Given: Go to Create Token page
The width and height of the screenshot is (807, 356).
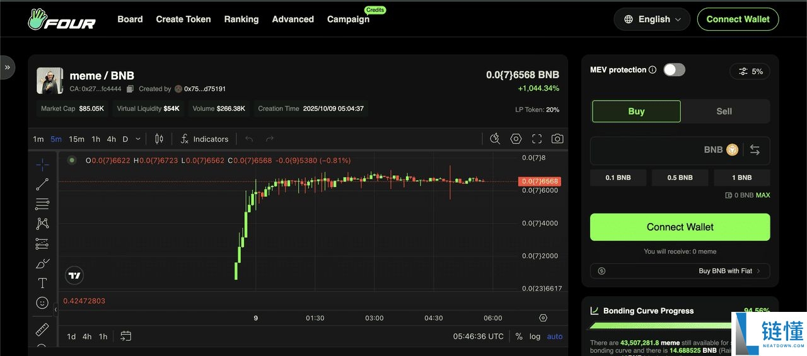Looking at the screenshot, I should (183, 19).
